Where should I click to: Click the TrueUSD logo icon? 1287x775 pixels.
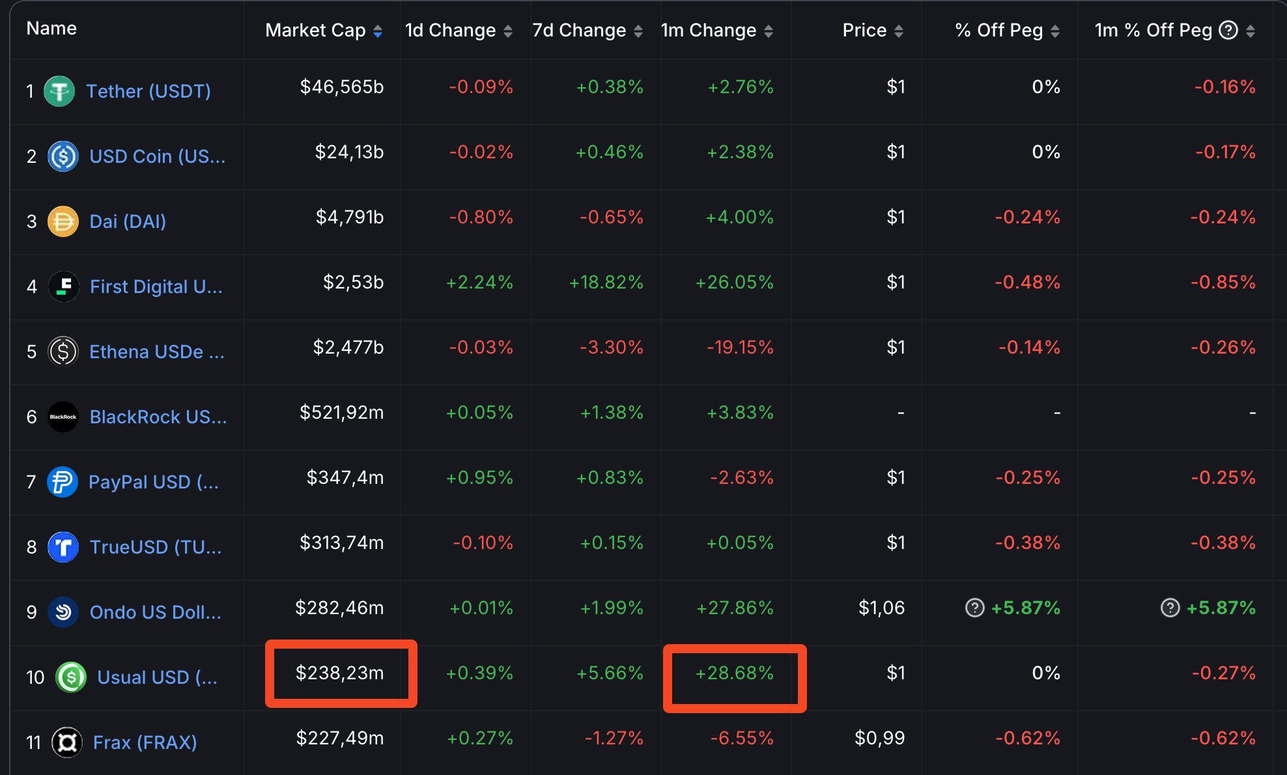[63, 547]
